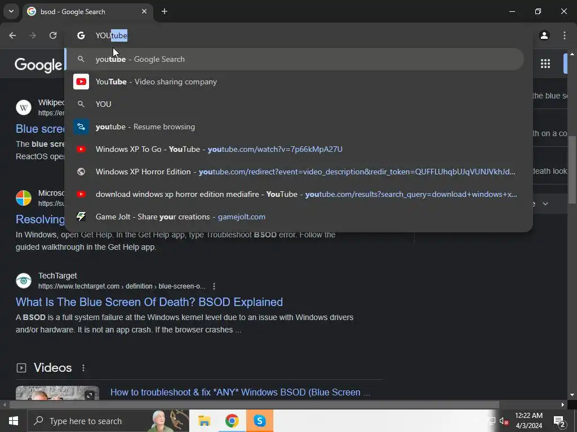Viewport: 577px width, 432px height.
Task: Click the horizontal scrollbar right arrow
Action: (563, 405)
